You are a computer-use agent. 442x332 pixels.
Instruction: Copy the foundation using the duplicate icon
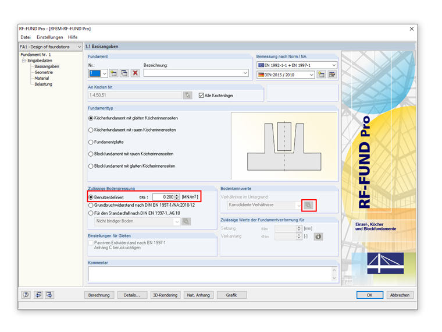coord(124,73)
